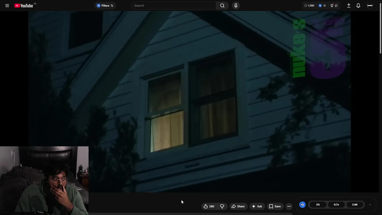Open more actions ellipsis menu
The height and width of the screenshot is (215, 382).
(x=289, y=206)
